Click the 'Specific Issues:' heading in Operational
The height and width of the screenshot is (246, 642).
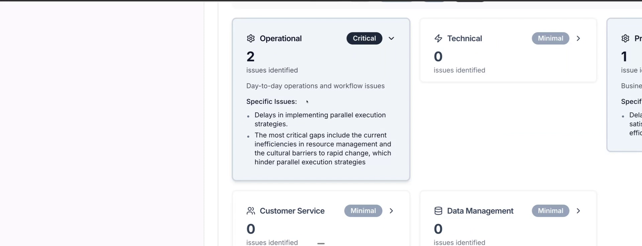272,102
